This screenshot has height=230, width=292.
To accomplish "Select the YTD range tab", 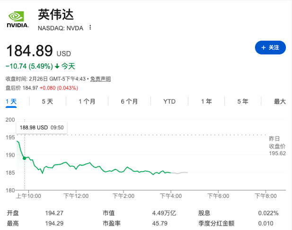I will (x=169, y=101).
